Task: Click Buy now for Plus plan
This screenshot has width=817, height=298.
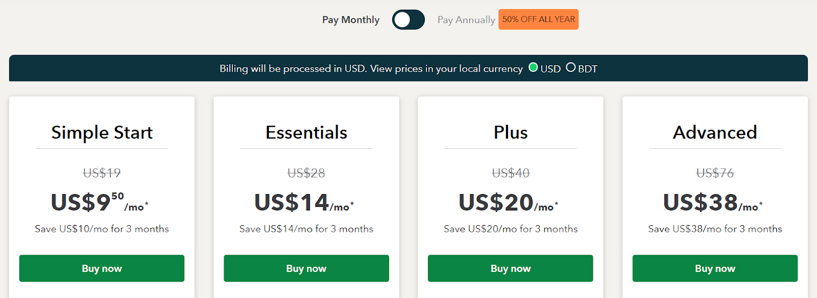Action: click(511, 268)
